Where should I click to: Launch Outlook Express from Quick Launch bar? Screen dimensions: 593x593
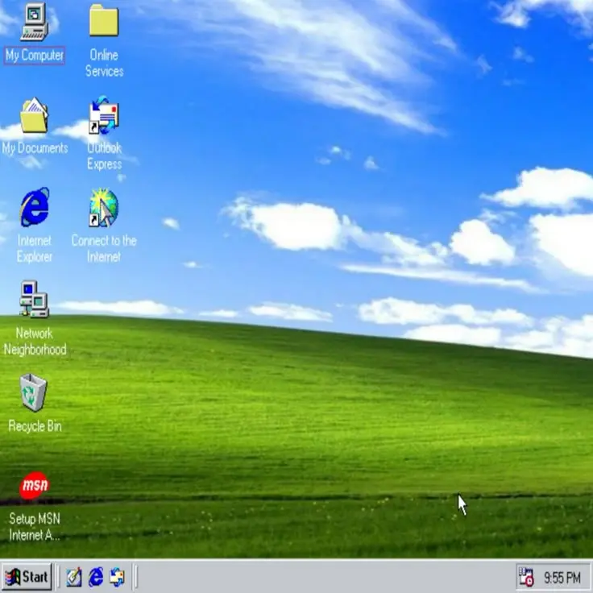point(118,577)
